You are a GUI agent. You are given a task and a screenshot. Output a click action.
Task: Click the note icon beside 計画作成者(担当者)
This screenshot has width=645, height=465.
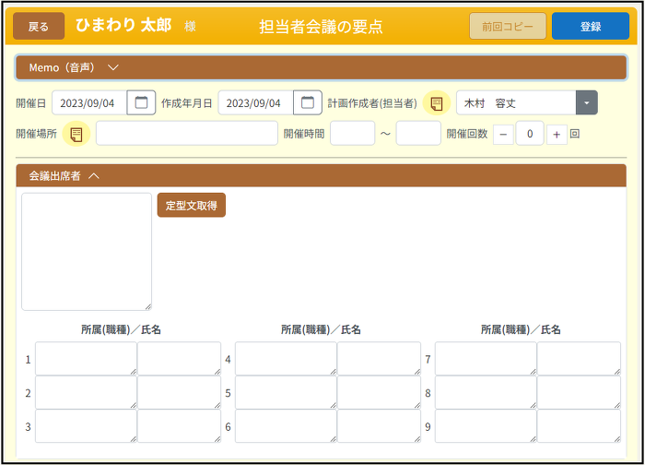click(x=437, y=103)
